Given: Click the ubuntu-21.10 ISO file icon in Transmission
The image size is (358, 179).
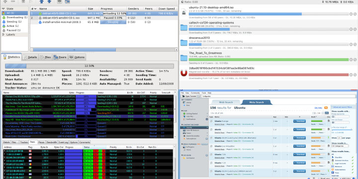Looking at the screenshot, I should 184,12.
